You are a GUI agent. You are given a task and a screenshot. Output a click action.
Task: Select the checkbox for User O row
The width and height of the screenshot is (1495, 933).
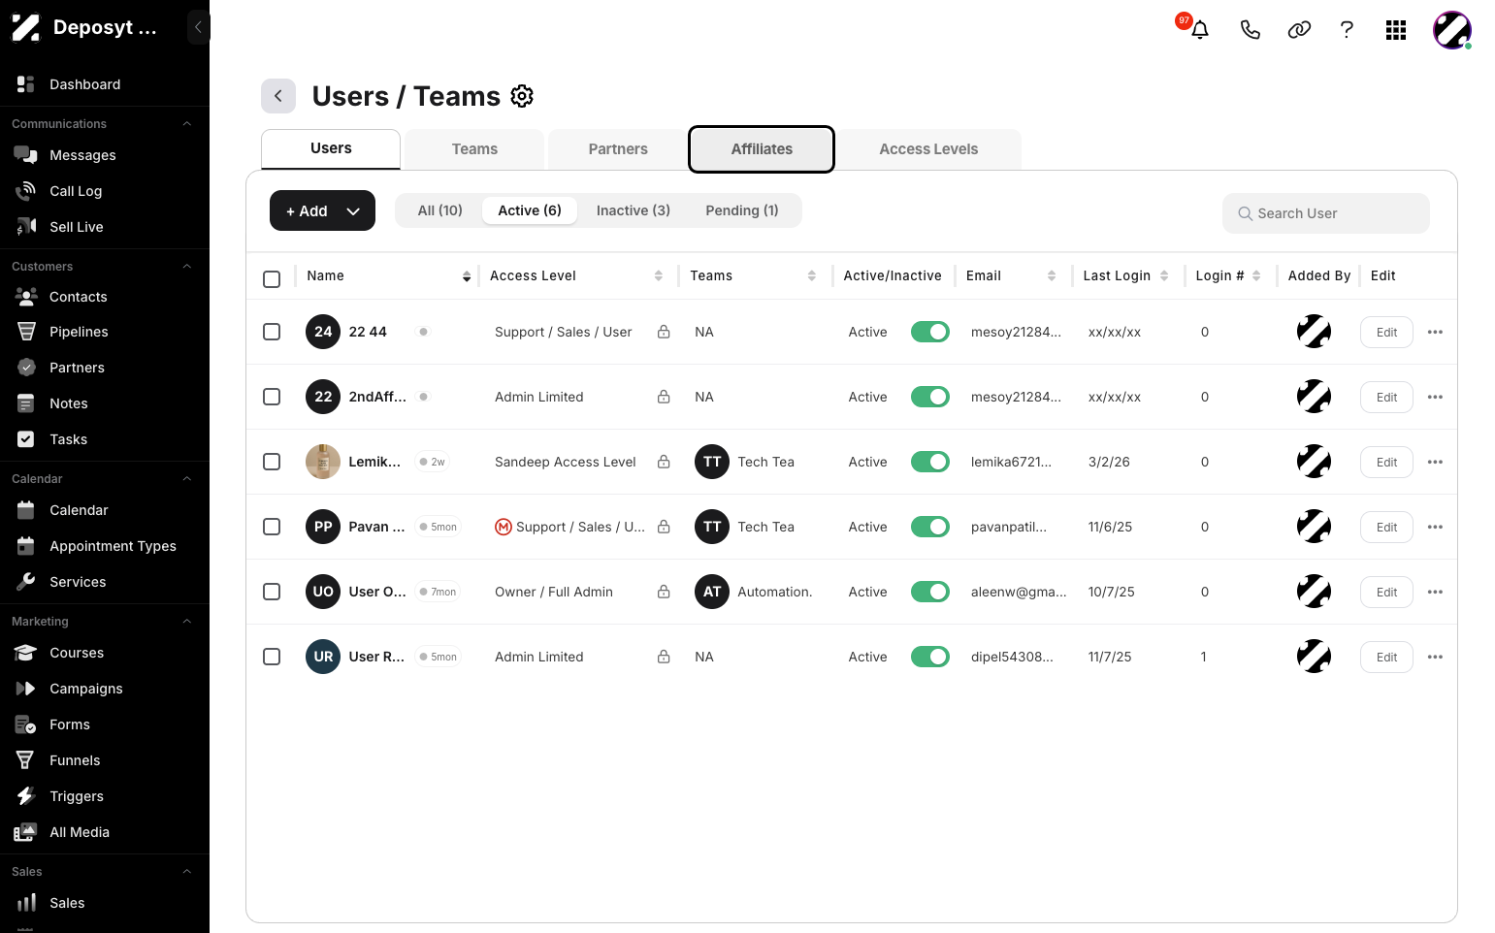(272, 592)
